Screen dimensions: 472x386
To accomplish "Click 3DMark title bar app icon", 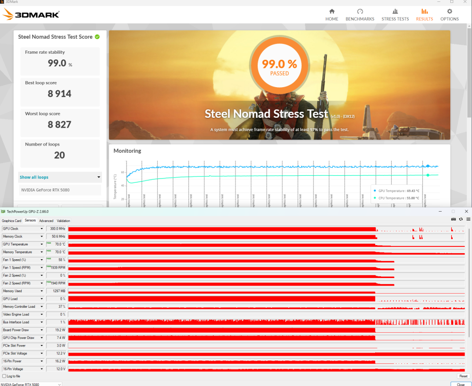I will 2,2.
